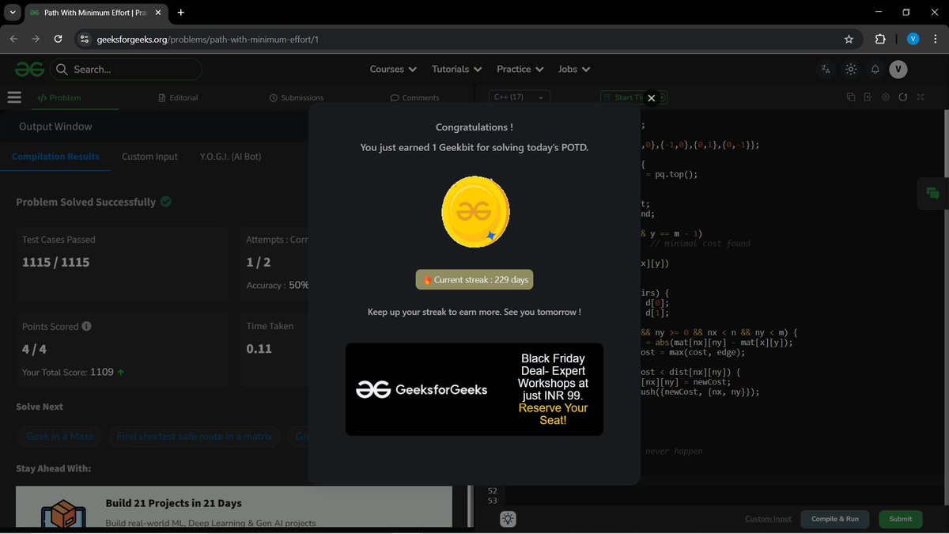Click the Submit button
The width and height of the screenshot is (949, 534).
900,518
